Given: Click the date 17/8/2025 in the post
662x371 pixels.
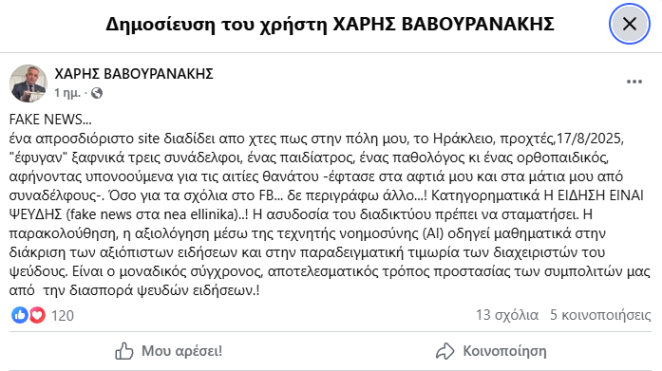Looking at the screenshot, I should tap(589, 139).
